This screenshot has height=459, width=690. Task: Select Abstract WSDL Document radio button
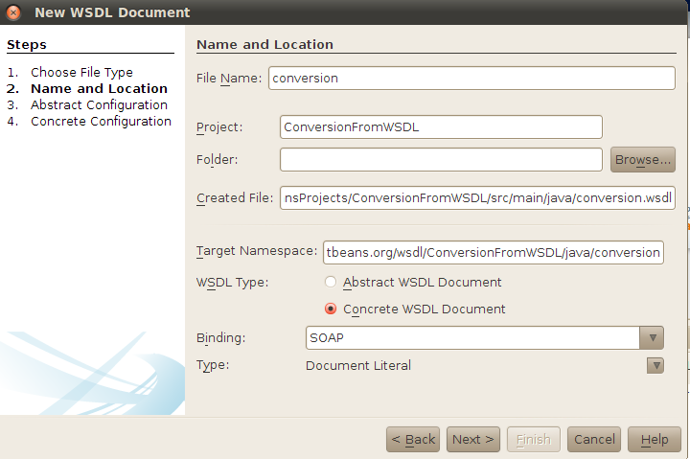(332, 282)
